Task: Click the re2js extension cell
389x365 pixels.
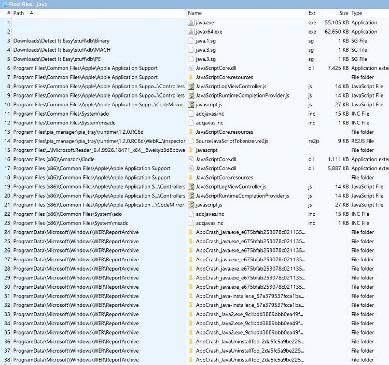Action: [314, 142]
